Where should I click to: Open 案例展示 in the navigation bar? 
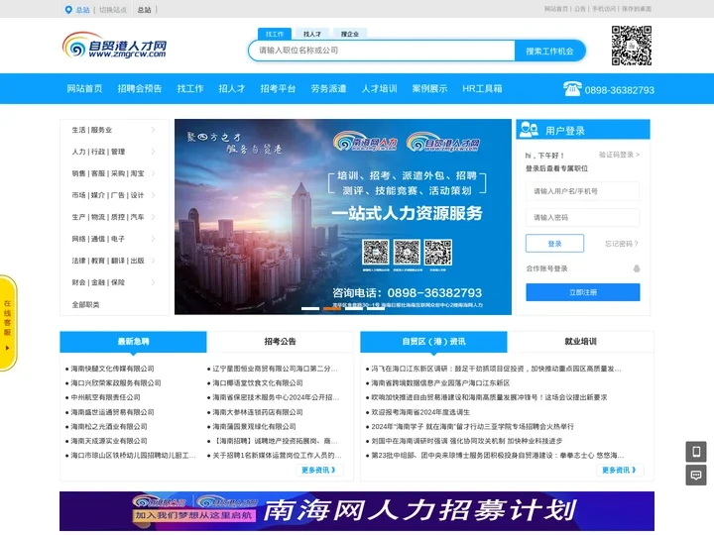pyautogui.click(x=429, y=89)
